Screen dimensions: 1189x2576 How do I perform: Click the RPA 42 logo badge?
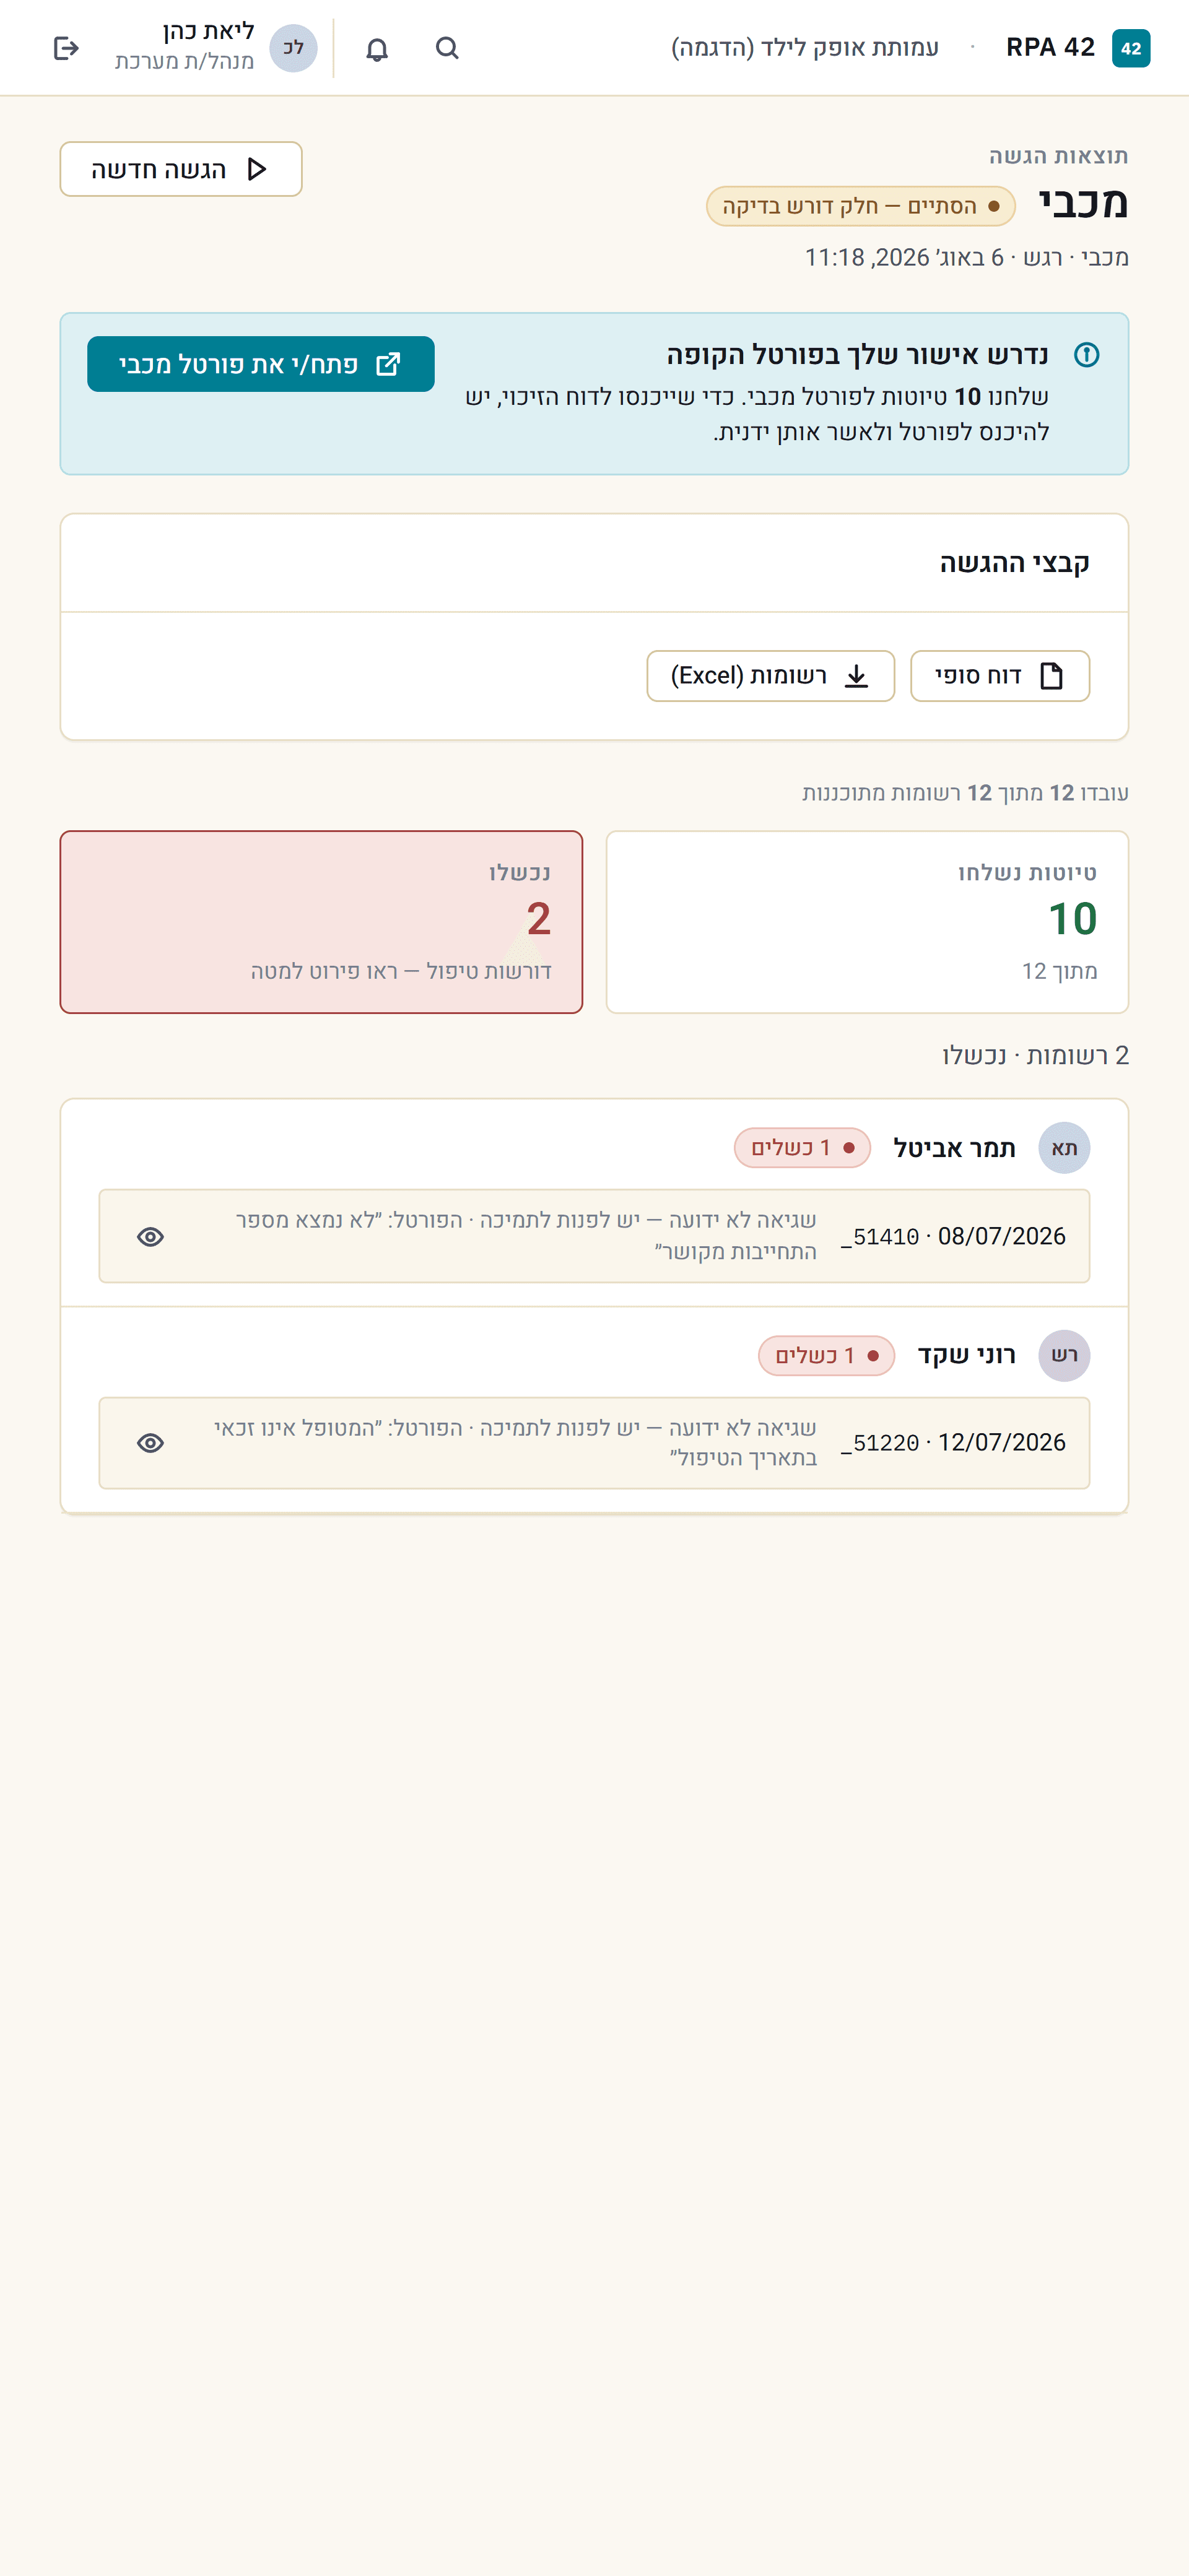pyautogui.click(x=1131, y=48)
